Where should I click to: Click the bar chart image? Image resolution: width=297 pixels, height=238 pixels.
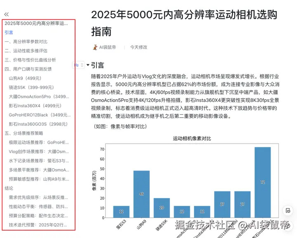(x=186, y=186)
